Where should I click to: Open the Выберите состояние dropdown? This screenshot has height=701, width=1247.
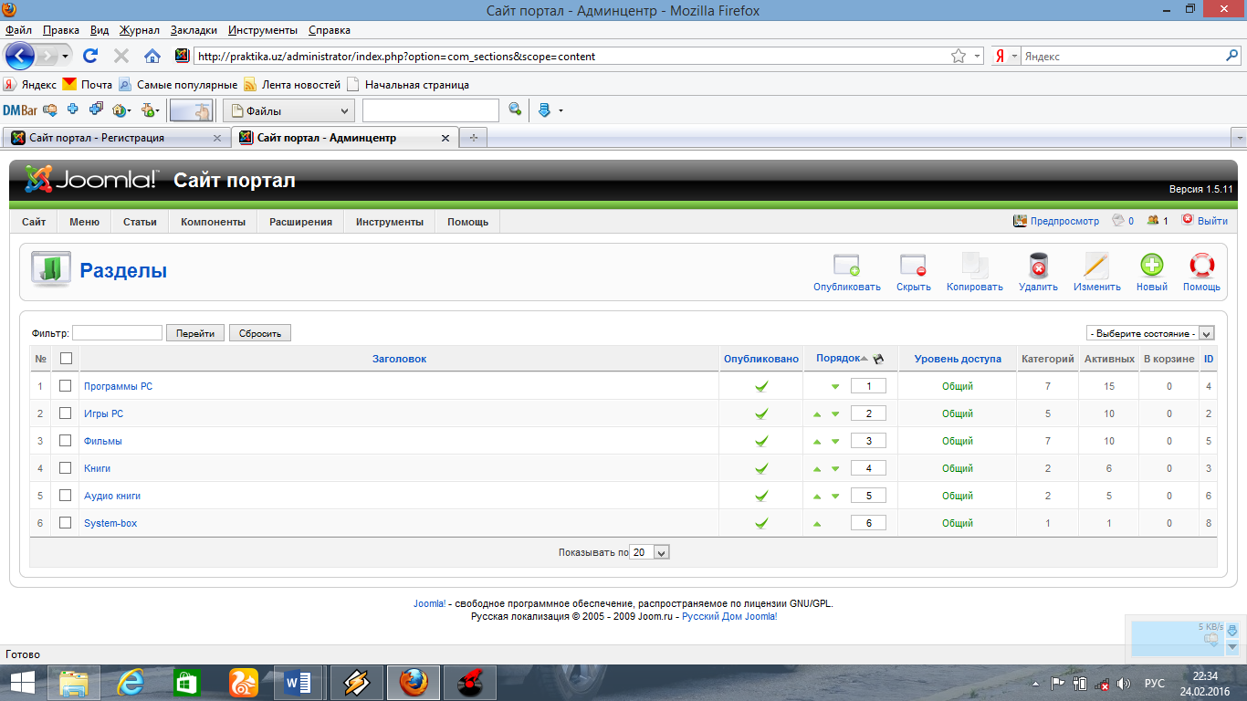[1150, 333]
